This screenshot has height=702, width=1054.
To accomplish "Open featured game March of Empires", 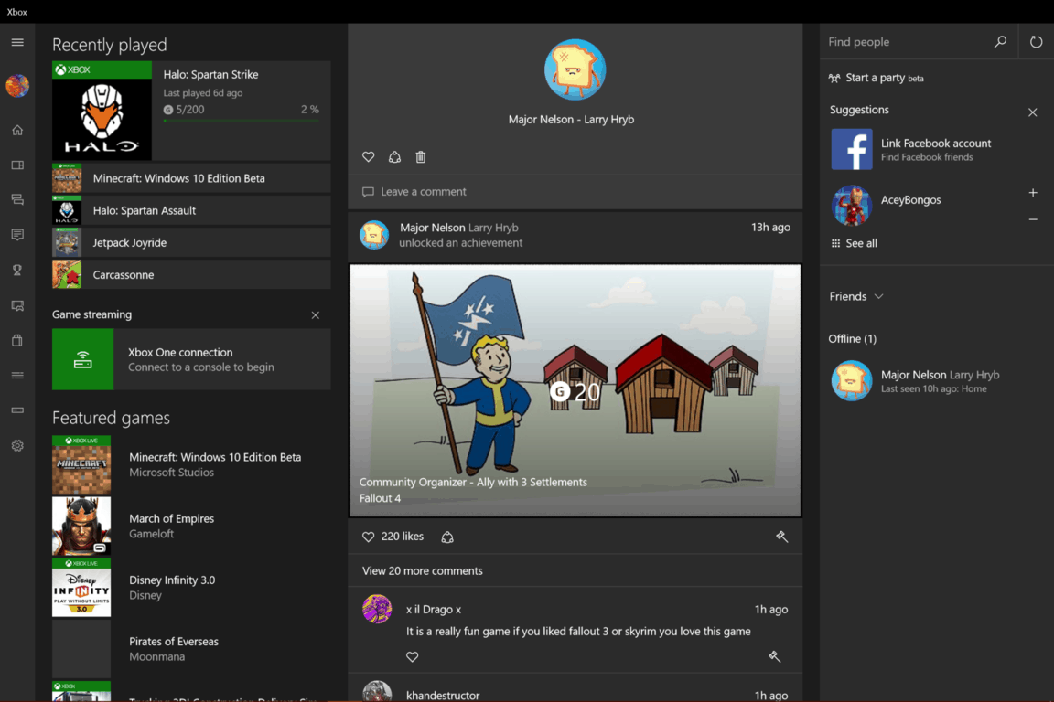I will click(191, 526).
